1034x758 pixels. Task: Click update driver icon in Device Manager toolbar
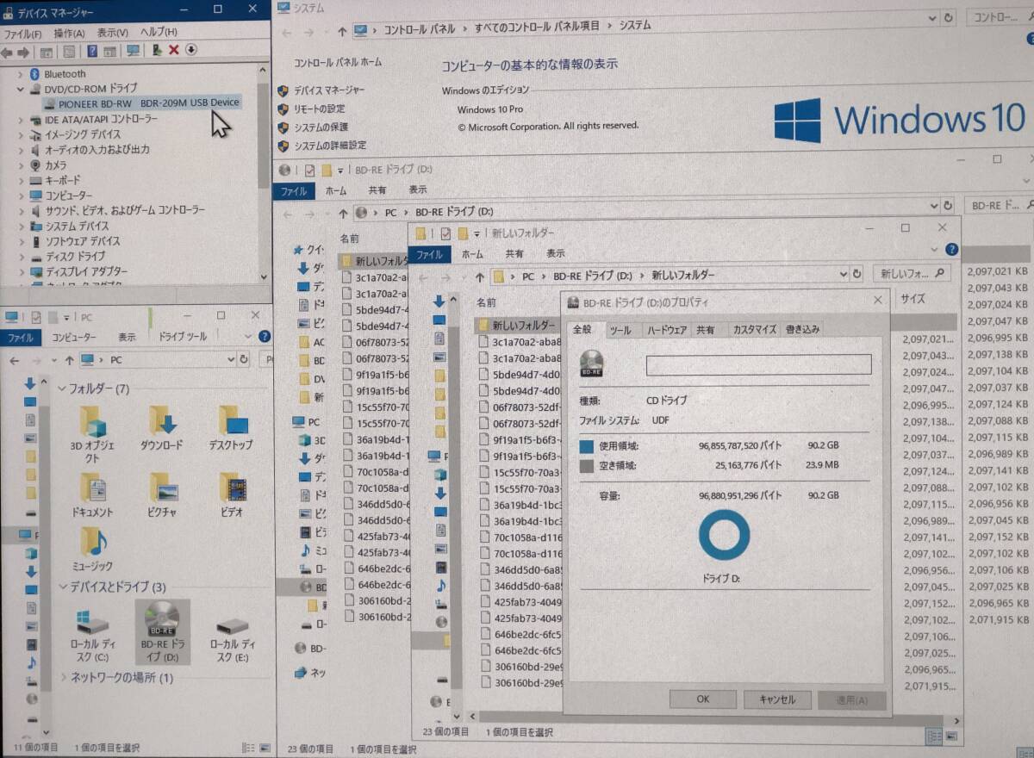[157, 50]
